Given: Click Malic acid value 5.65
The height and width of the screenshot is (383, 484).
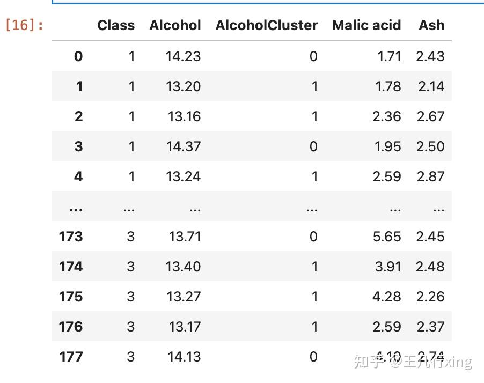Looking at the screenshot, I should (x=386, y=237).
